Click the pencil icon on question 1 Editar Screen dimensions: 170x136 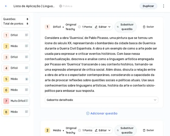(x=96, y=27)
